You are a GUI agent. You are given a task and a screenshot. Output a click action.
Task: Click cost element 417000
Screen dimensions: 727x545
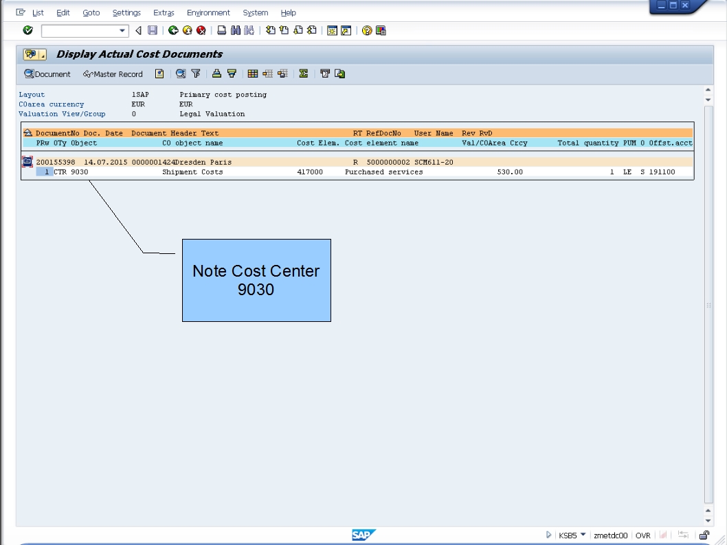[x=310, y=172]
